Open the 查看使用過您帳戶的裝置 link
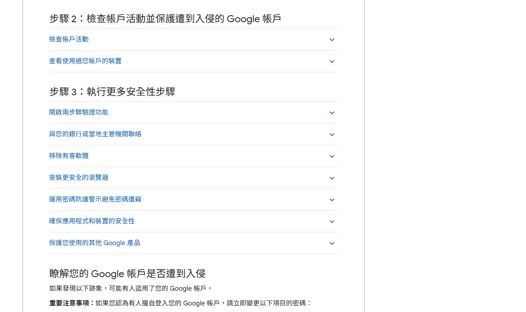Screen dimensions: 526x312 click(85, 61)
